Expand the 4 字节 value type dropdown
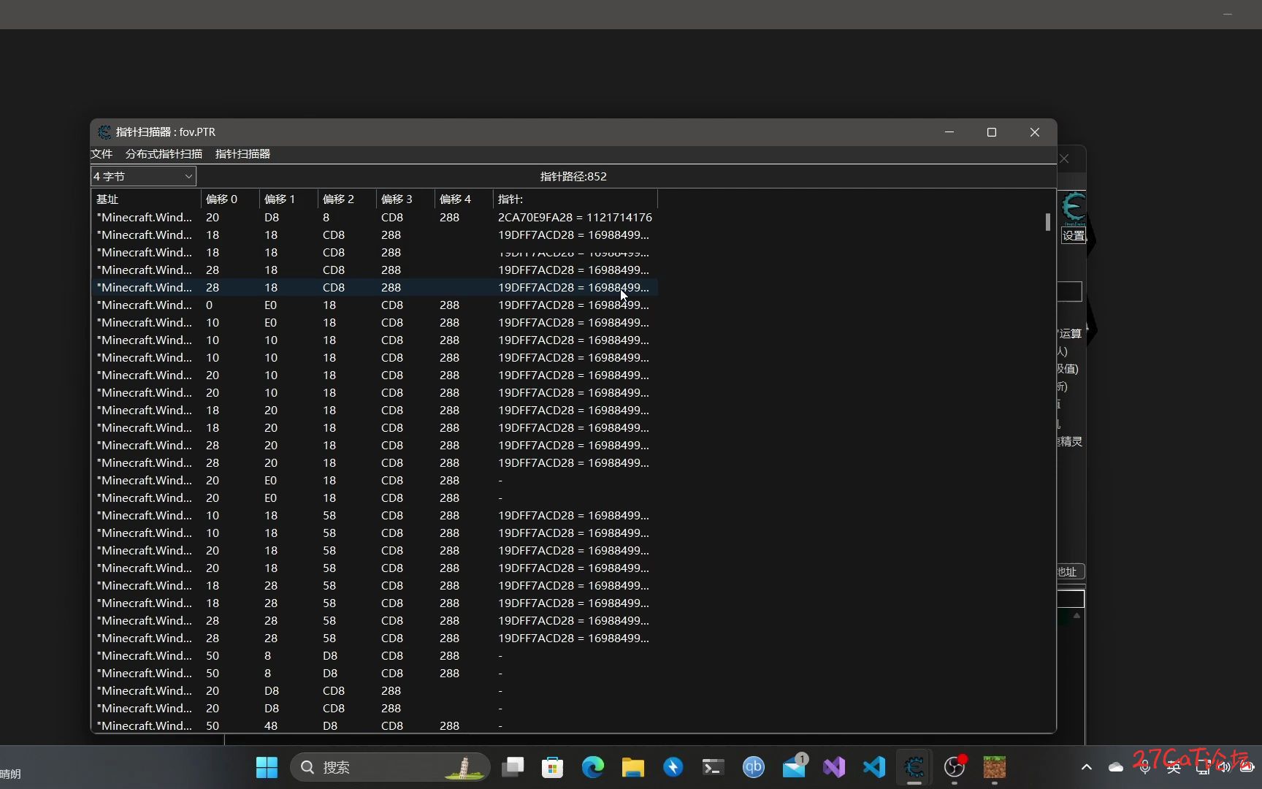 coord(143,176)
